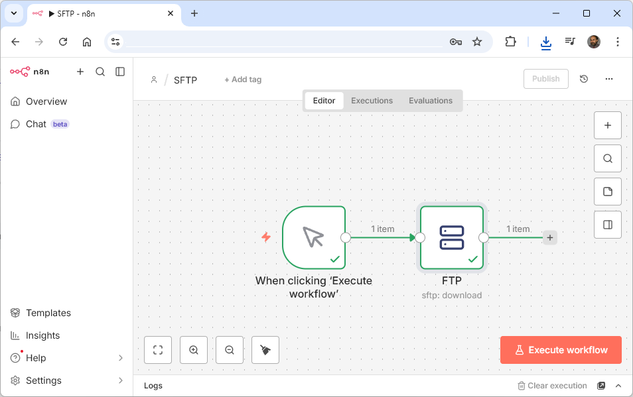Open the workflow three-dot options menu
Screen dimensions: 633x397
[609, 79]
